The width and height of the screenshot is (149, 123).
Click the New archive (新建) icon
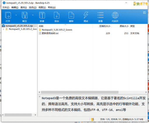(x=42, y=15)
